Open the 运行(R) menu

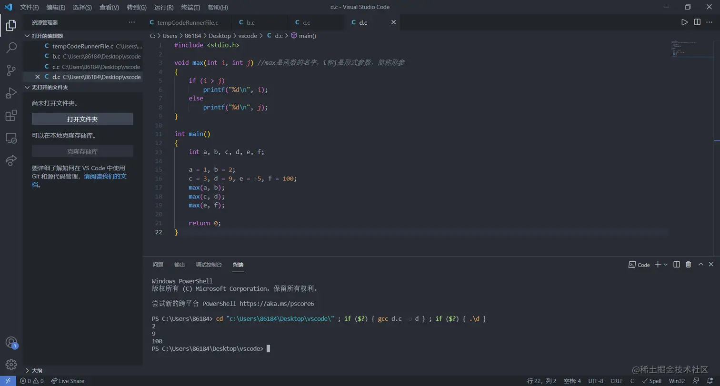164,7
